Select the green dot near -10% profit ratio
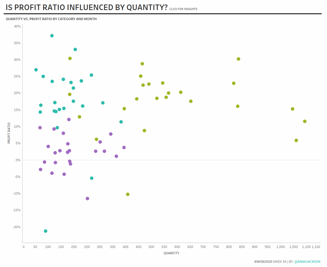327x267 pixels. click(x=128, y=194)
